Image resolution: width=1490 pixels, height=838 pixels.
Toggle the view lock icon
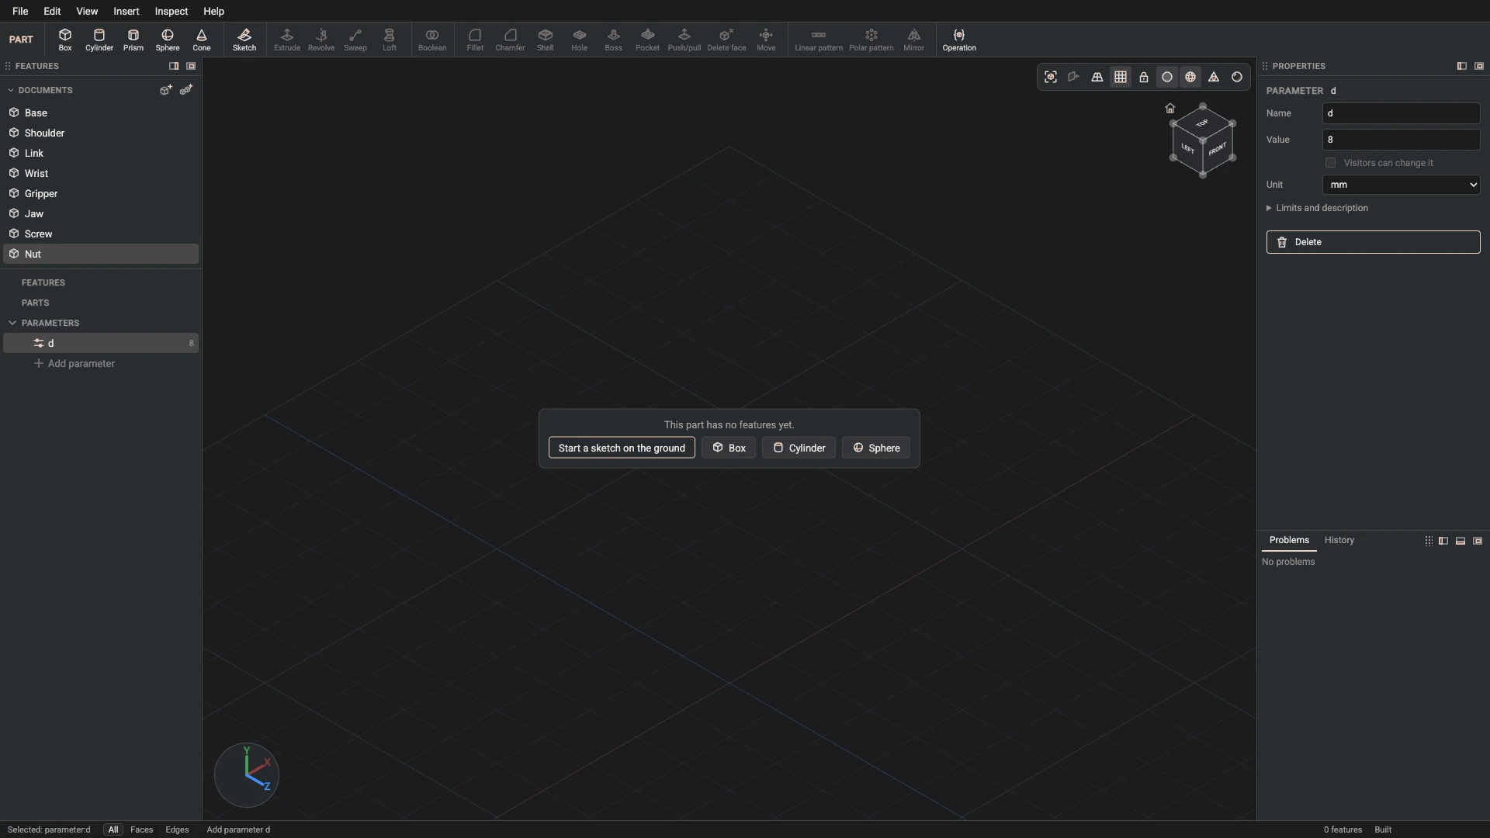[x=1144, y=77]
